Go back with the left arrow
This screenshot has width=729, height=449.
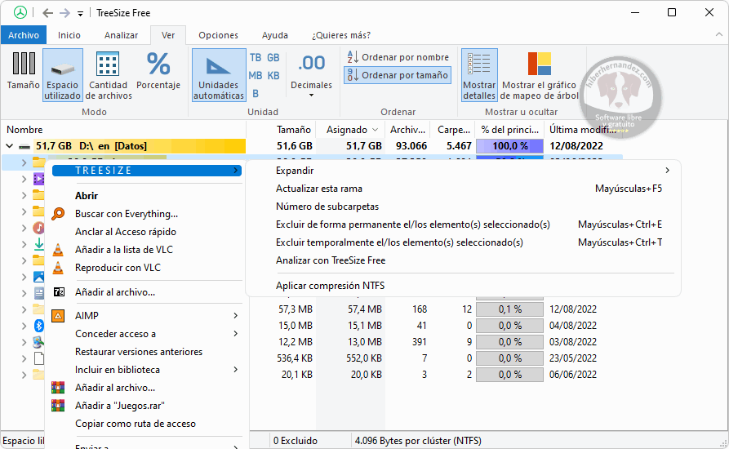pos(47,13)
